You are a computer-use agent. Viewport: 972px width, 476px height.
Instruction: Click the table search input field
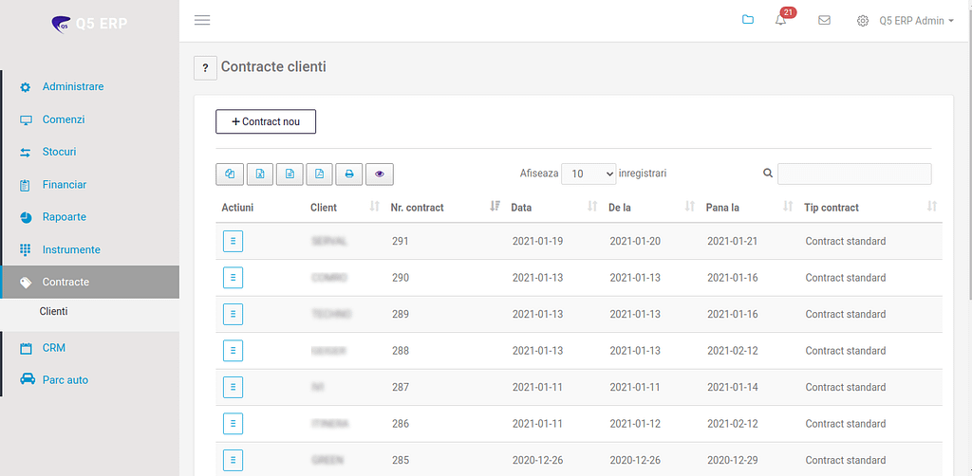[x=854, y=174]
